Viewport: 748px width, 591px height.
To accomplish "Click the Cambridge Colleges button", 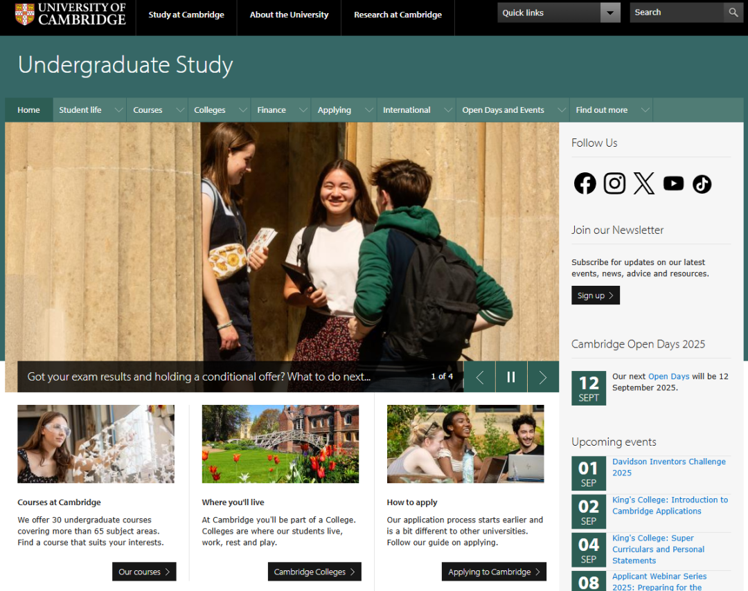I will tap(314, 572).
